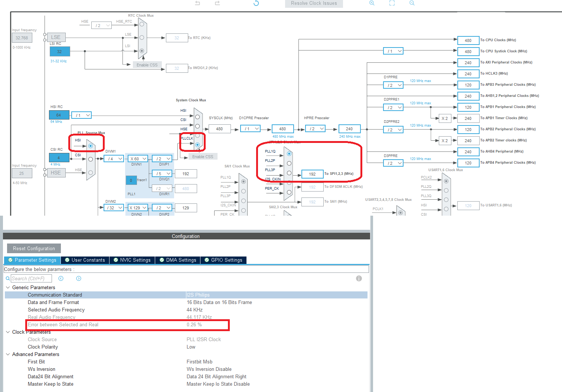Undo the last clock configuration change

point(197,3)
